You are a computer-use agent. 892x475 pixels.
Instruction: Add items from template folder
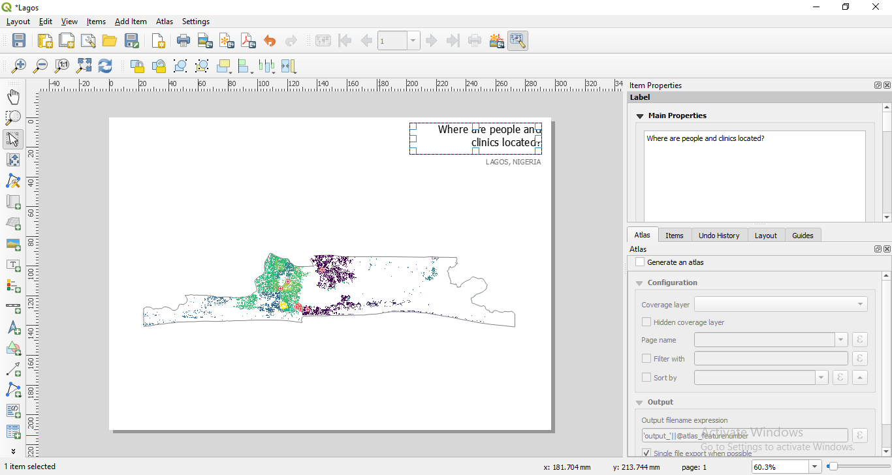(x=110, y=41)
